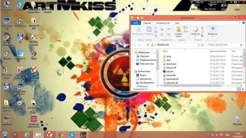Click the Windows Start button
The height and width of the screenshot is (138, 246).
pyautogui.click(x=5, y=135)
